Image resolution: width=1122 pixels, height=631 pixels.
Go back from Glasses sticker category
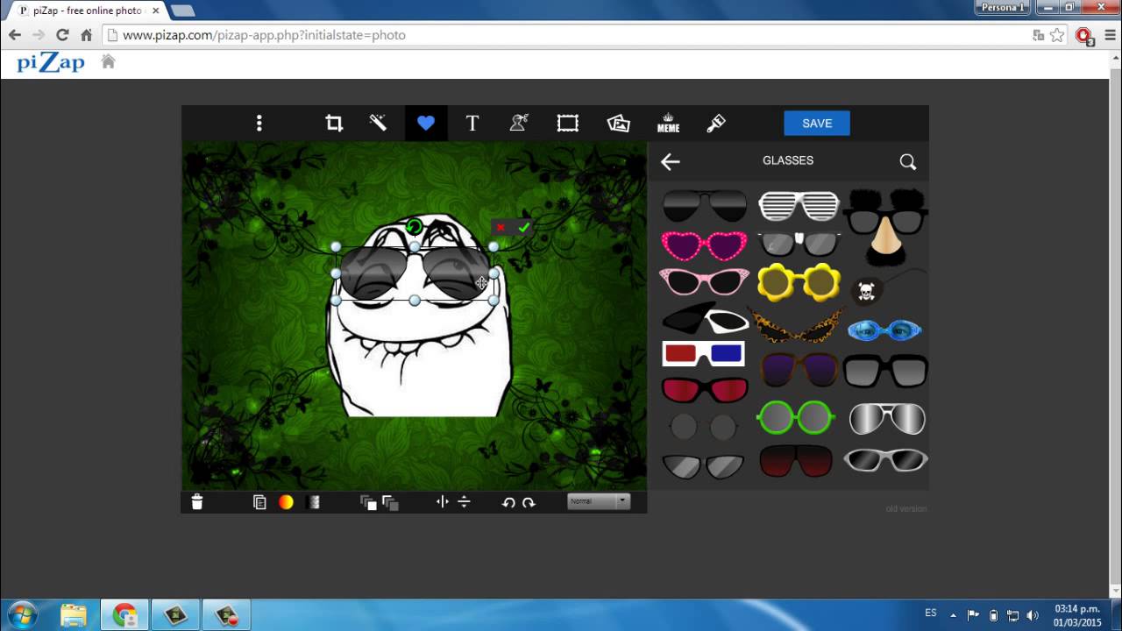pos(671,161)
